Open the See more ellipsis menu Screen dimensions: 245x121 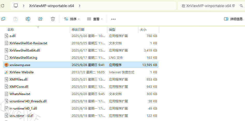(x=113, y=19)
